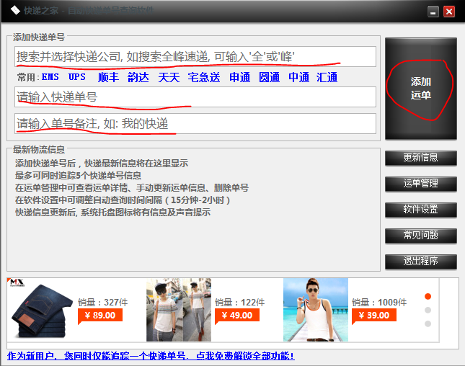Click line about 软件设置 auto query interval
Image resolution: width=465 pixels, height=366 pixels.
click(123, 200)
